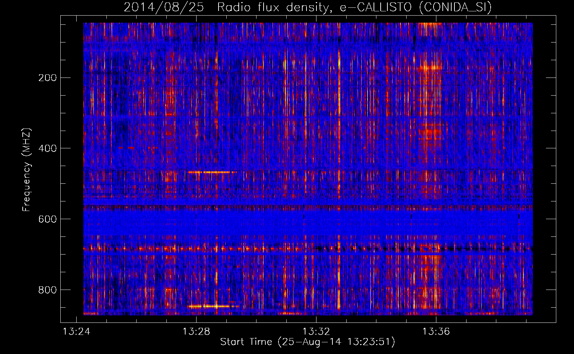Click the bright horizontal streak near 470 MHz
Viewport: 574px width, 354px height.
tap(212, 172)
